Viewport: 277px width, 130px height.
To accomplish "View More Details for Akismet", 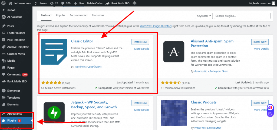I will [261, 49].
